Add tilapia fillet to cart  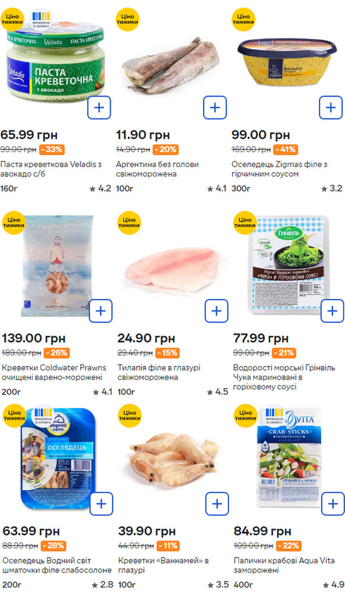[x=216, y=311]
